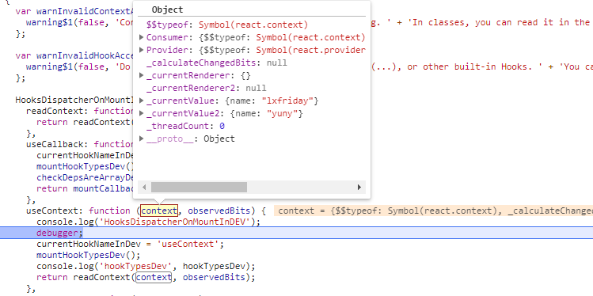Click the context argument in readContext call
The height and width of the screenshot is (296, 593).
(x=154, y=278)
